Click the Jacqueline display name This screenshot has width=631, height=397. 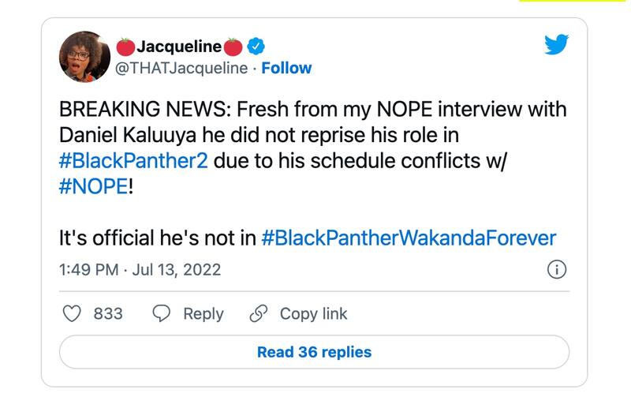(178, 46)
